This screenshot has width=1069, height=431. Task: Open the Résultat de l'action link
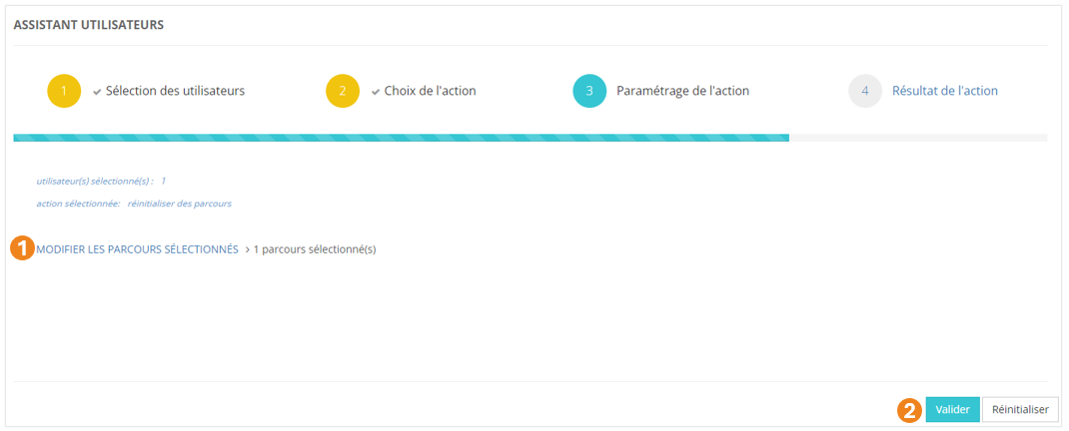point(944,91)
